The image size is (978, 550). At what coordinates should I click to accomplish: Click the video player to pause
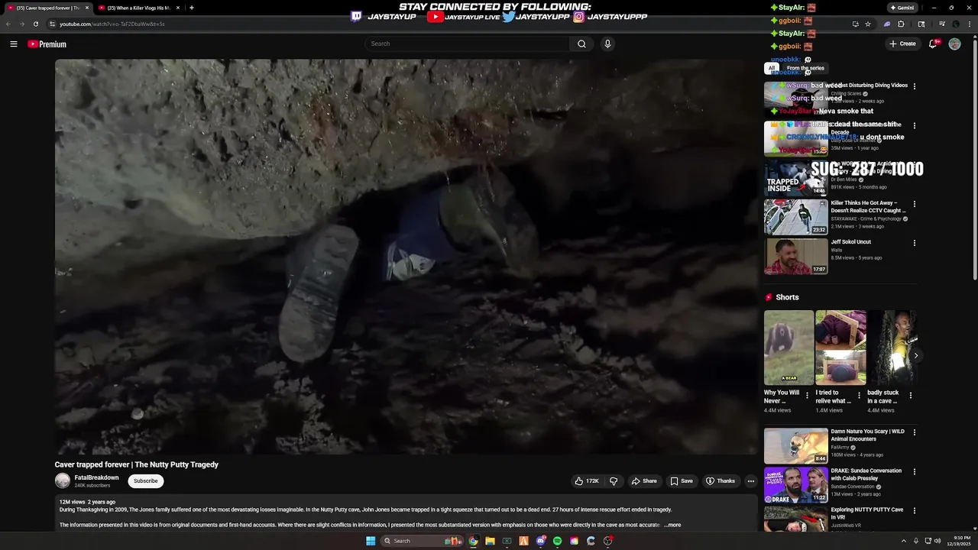pyautogui.click(x=405, y=257)
